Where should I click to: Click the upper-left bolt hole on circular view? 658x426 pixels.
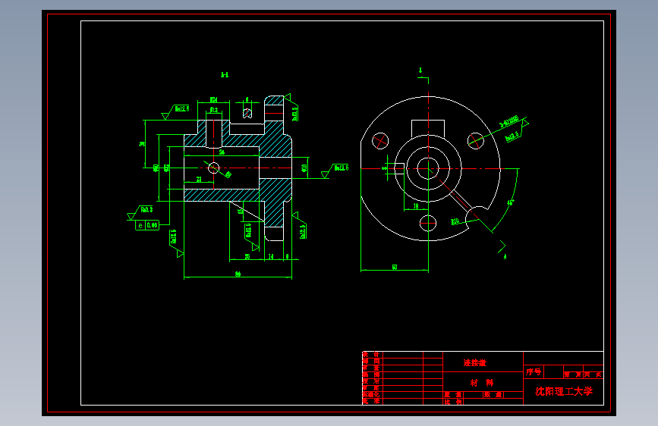(380, 141)
